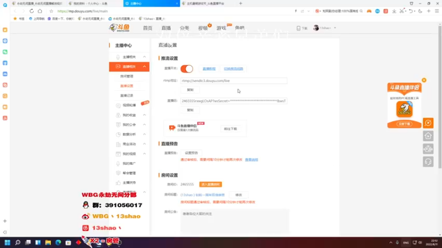Open 视频轮播 sidebar item
The width and height of the screenshot is (442, 248).
tap(129, 105)
